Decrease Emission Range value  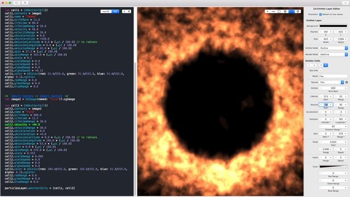pos(321,126)
